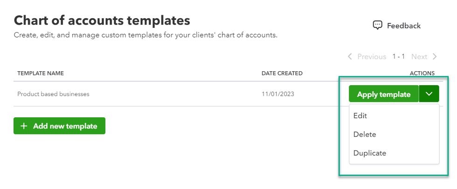Go to the Next page link
The height and width of the screenshot is (189, 457).
click(x=419, y=57)
